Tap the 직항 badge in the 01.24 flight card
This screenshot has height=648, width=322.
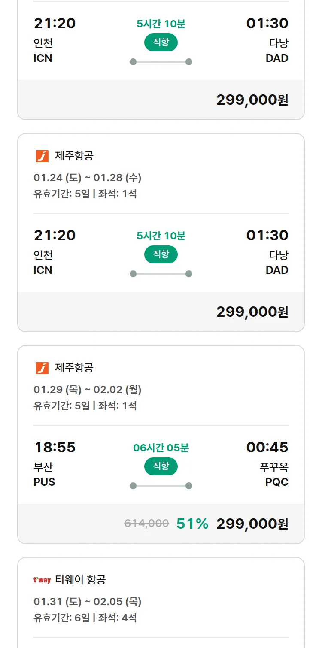[161, 254]
